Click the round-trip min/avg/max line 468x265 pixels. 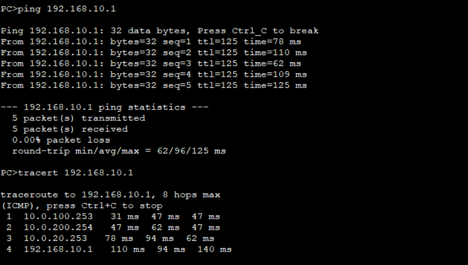coord(119,151)
